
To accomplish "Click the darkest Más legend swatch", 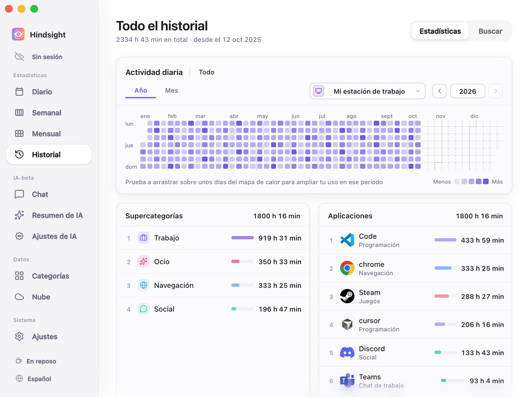I will click(486, 181).
